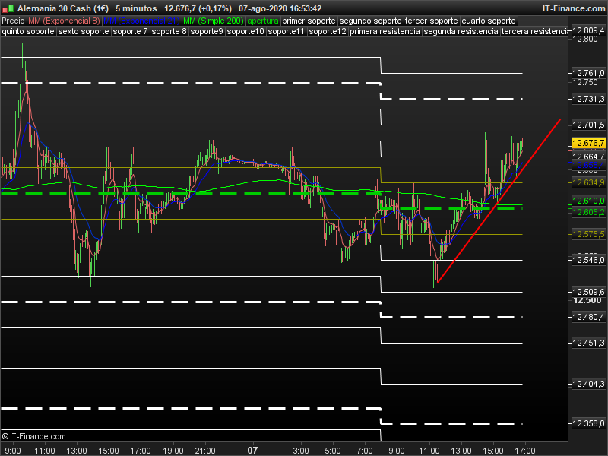The width and height of the screenshot is (608, 456).
Task: Click the yellow current price tag 12.676,7
Action: (x=587, y=143)
